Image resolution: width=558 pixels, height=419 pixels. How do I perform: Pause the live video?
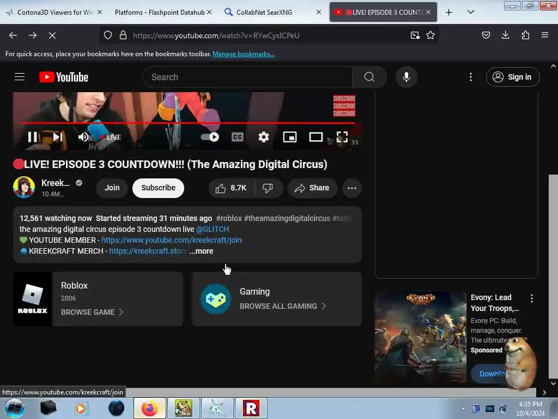pyautogui.click(x=32, y=137)
